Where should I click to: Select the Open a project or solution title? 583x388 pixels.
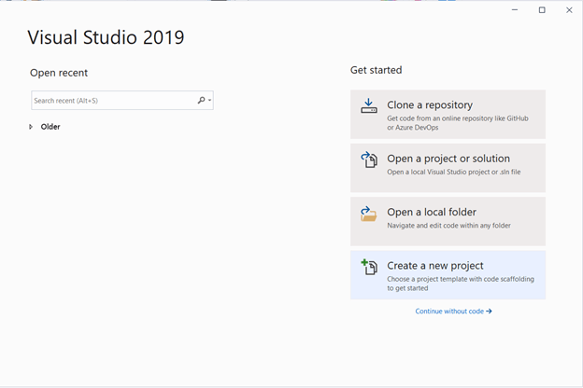(x=448, y=159)
